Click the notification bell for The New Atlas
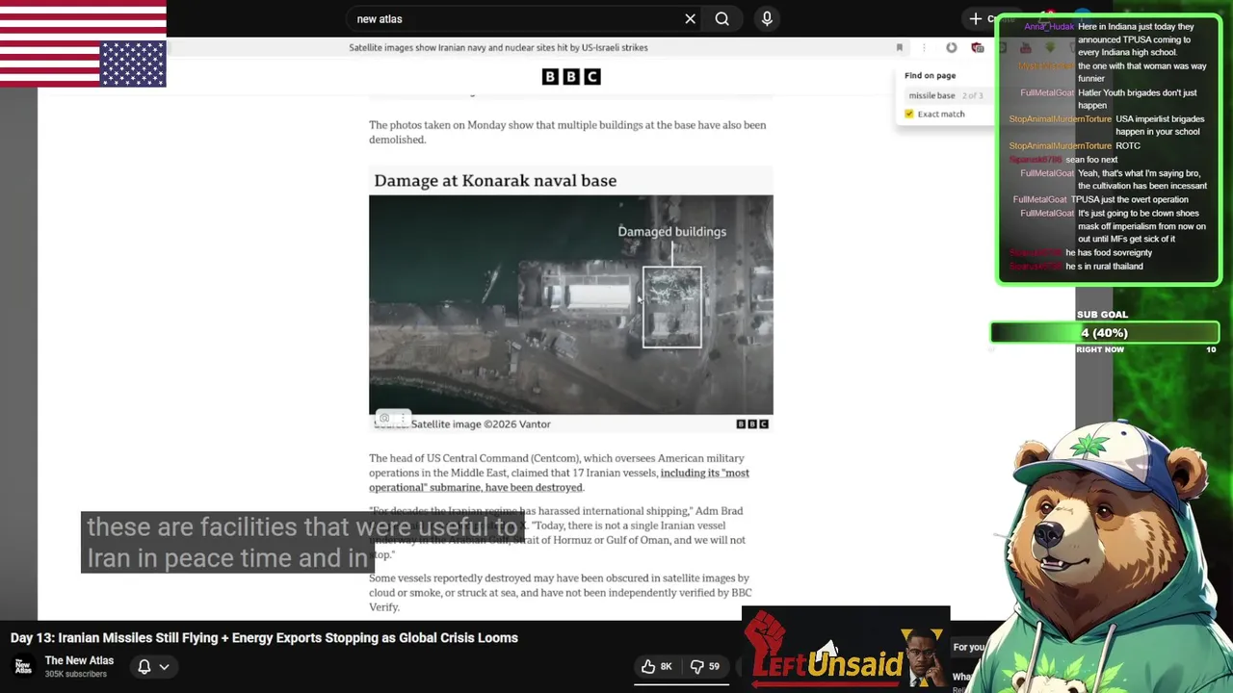This screenshot has width=1233, height=693. coord(144,666)
